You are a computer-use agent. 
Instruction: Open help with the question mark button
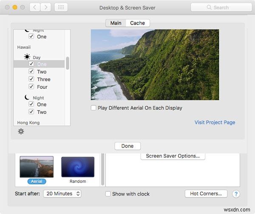pyautogui.click(x=236, y=194)
